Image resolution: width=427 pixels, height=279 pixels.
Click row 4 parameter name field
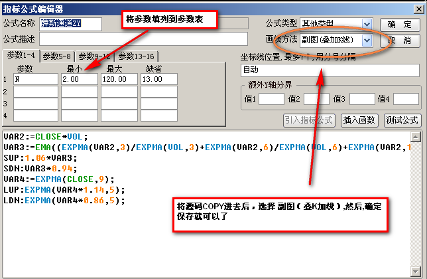point(36,116)
